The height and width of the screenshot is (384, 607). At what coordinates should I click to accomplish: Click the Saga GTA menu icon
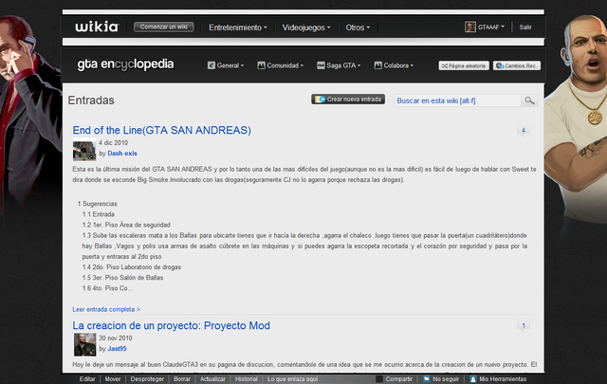pyautogui.click(x=321, y=65)
